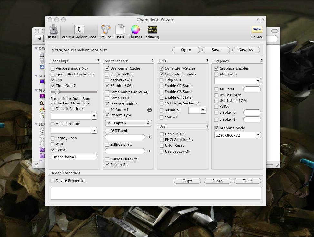Select the SMBios toolbar icon

[105, 30]
